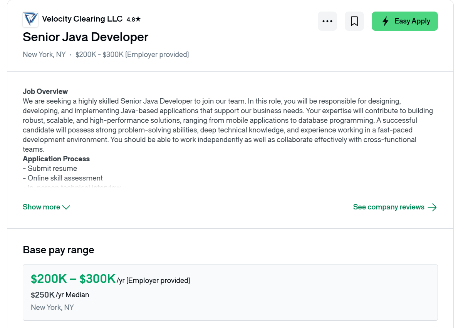Click the Application Process section heading
473x328 pixels.
coord(56,159)
